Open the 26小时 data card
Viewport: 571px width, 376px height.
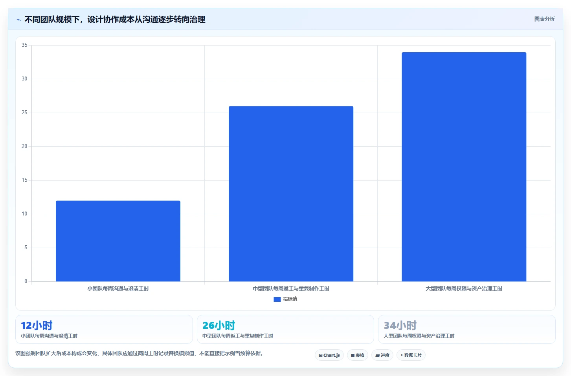click(x=285, y=329)
